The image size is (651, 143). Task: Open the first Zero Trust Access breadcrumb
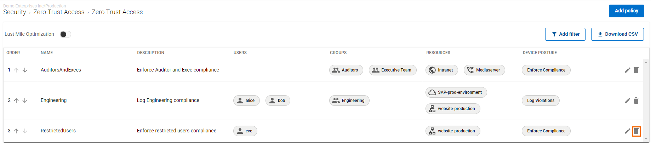point(59,12)
